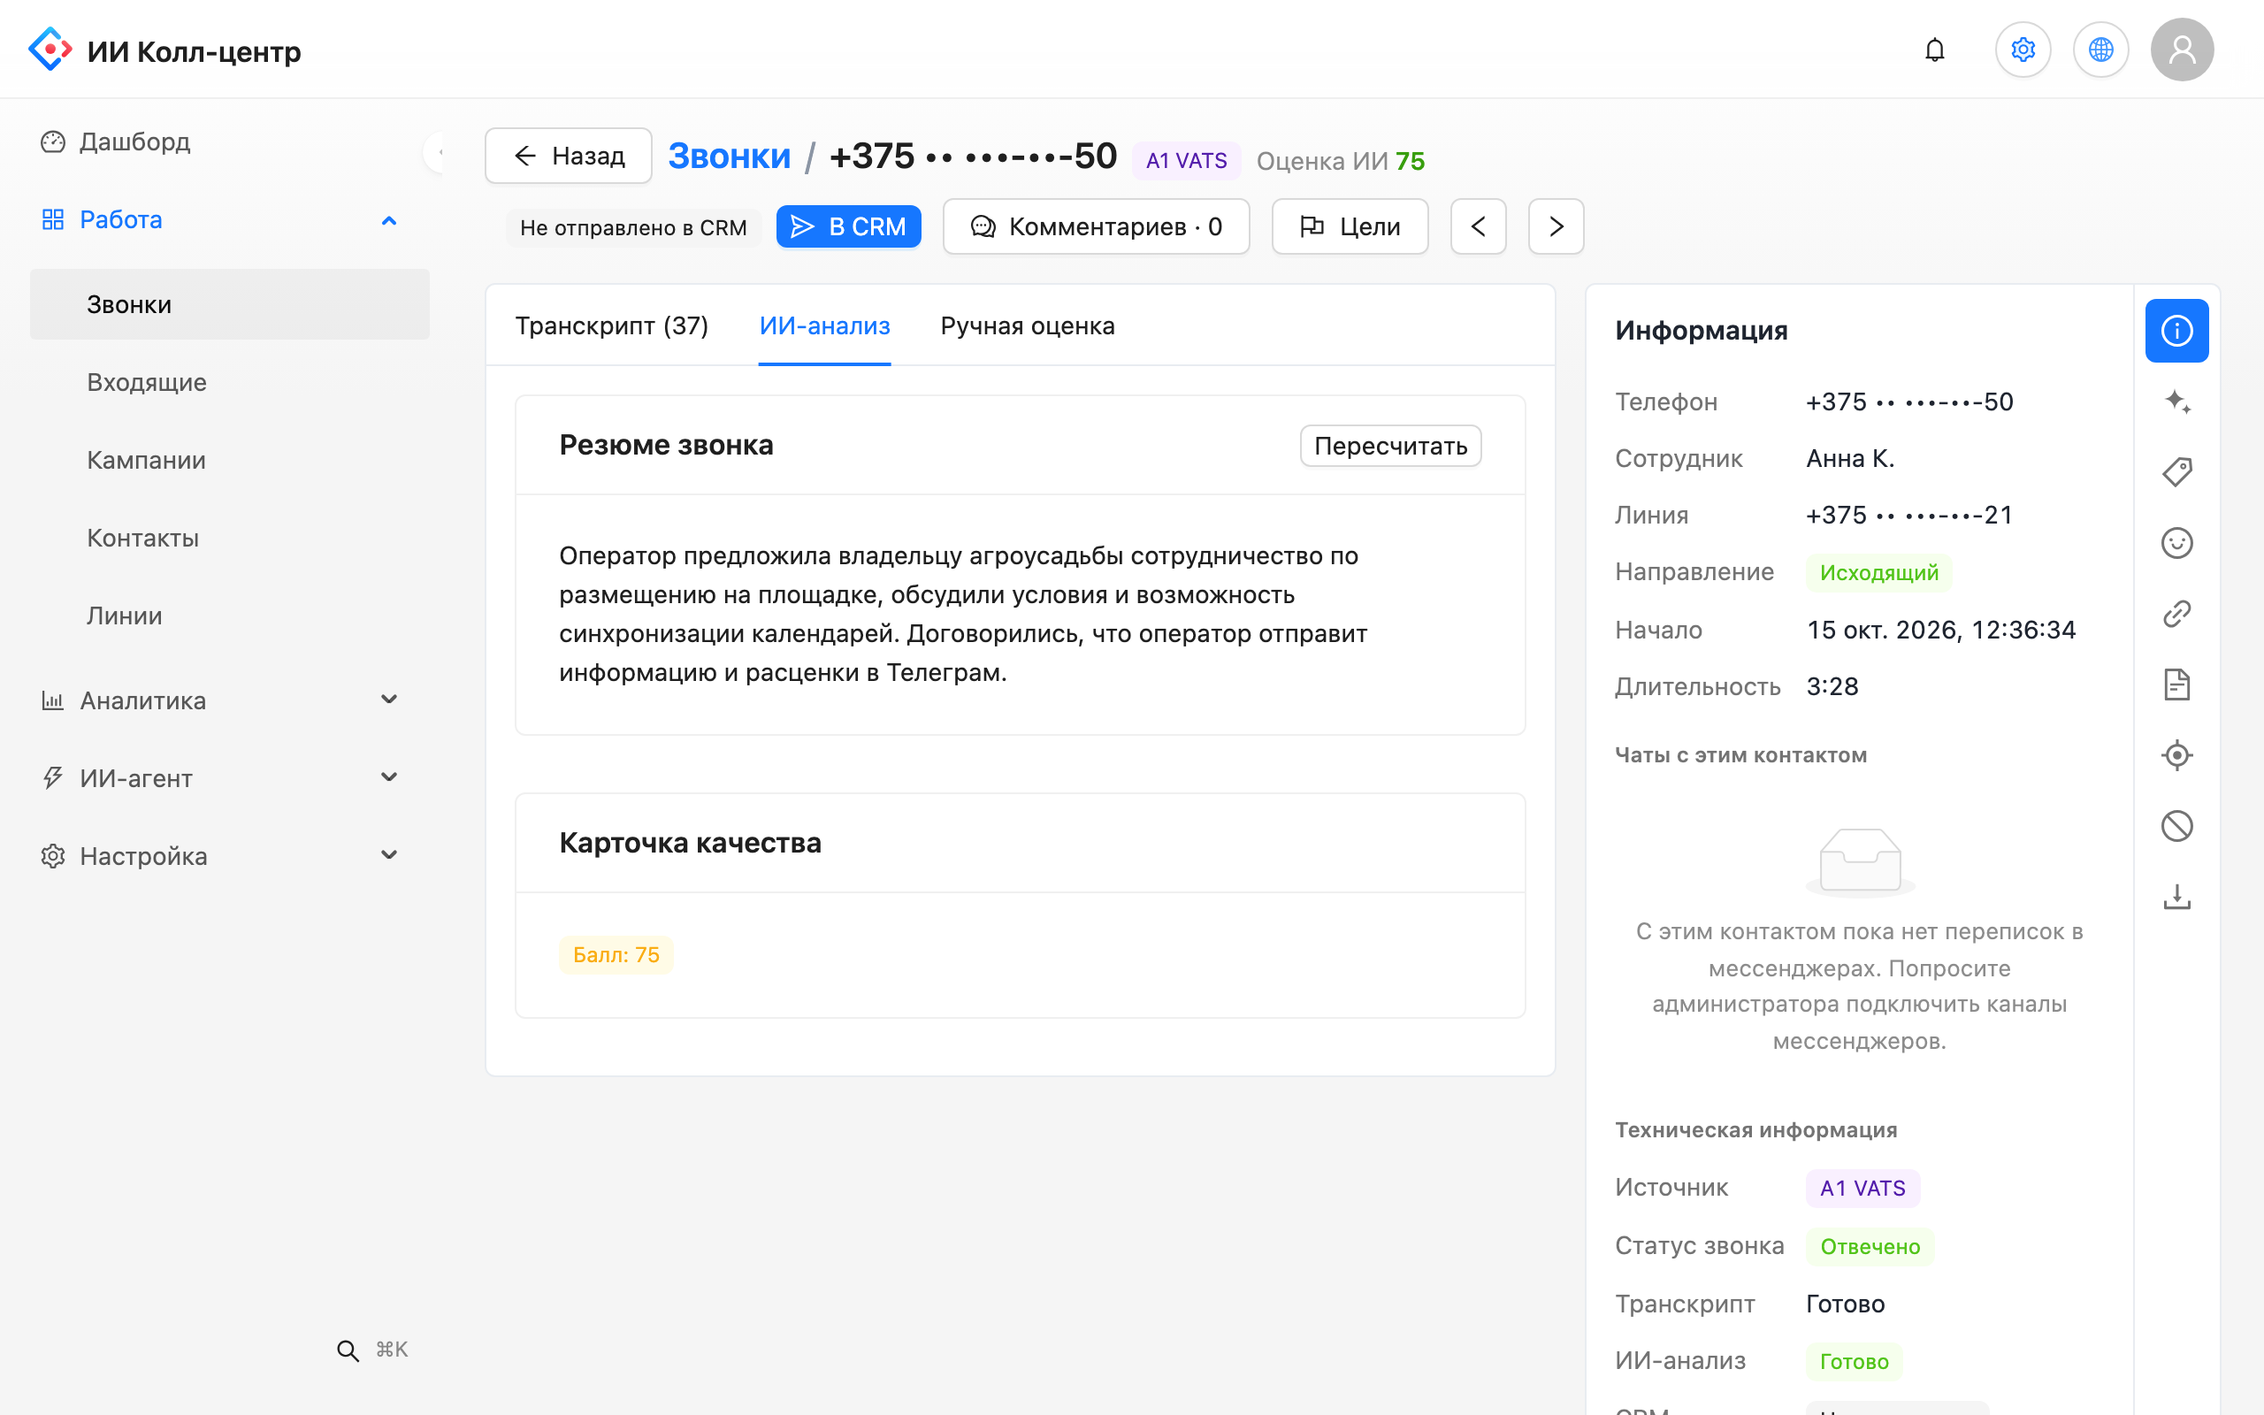
Task: Open language globe selector
Action: (2100, 50)
